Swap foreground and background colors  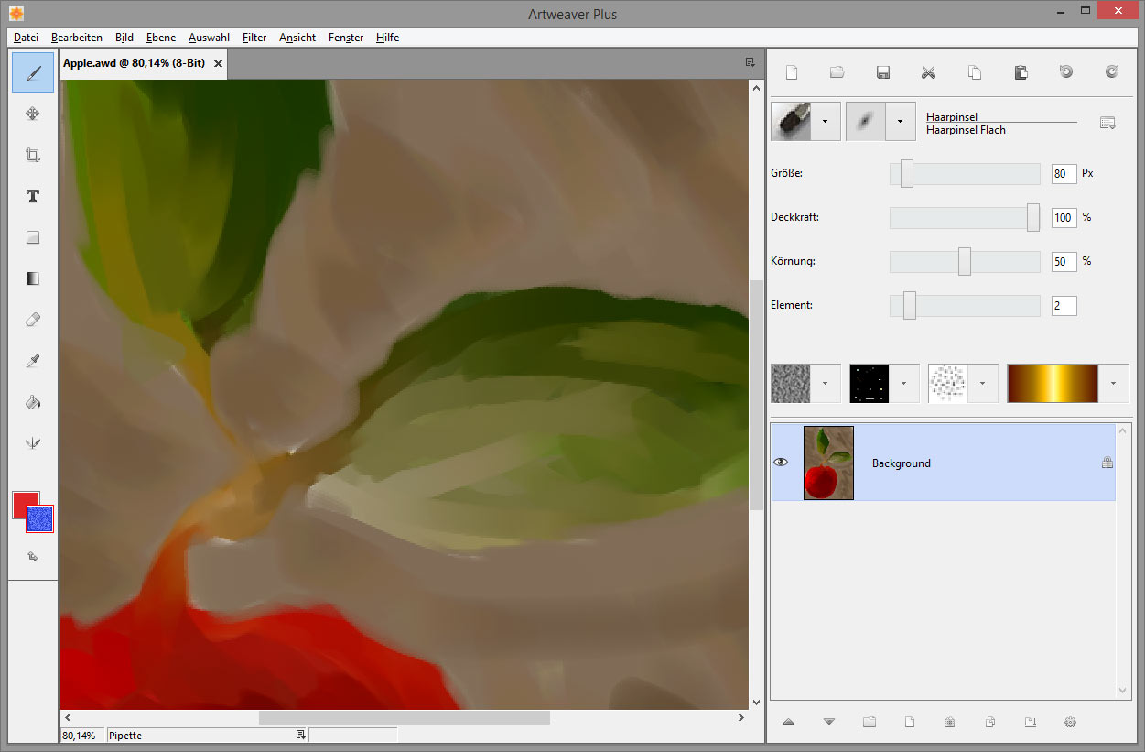point(33,556)
